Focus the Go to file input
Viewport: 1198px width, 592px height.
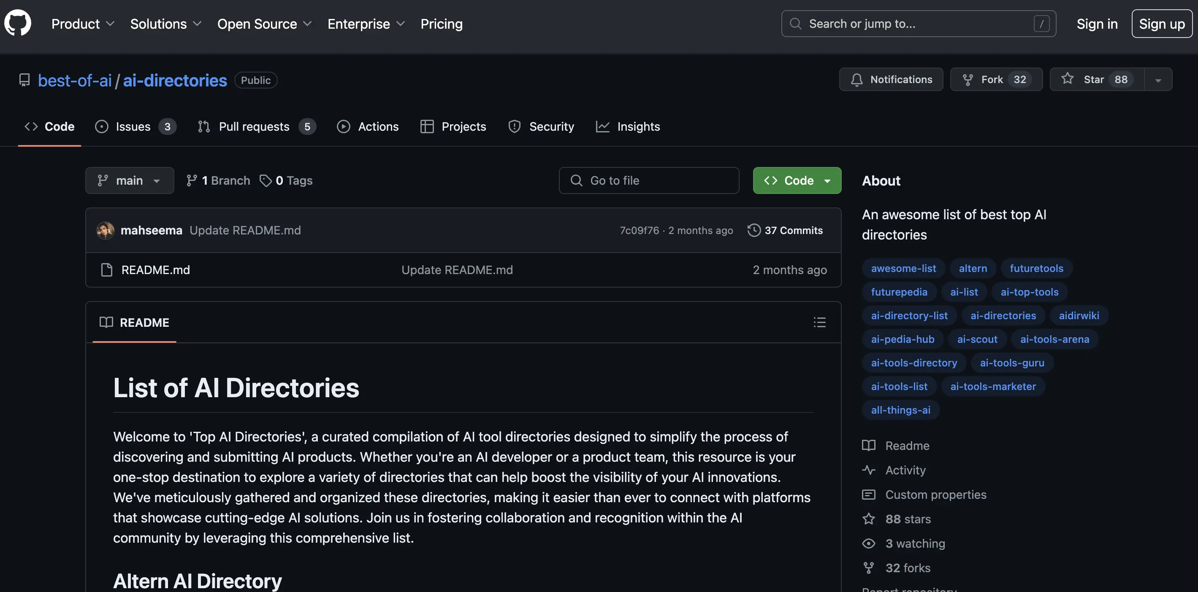(649, 180)
